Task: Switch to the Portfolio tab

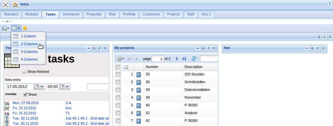Action: click(129, 15)
